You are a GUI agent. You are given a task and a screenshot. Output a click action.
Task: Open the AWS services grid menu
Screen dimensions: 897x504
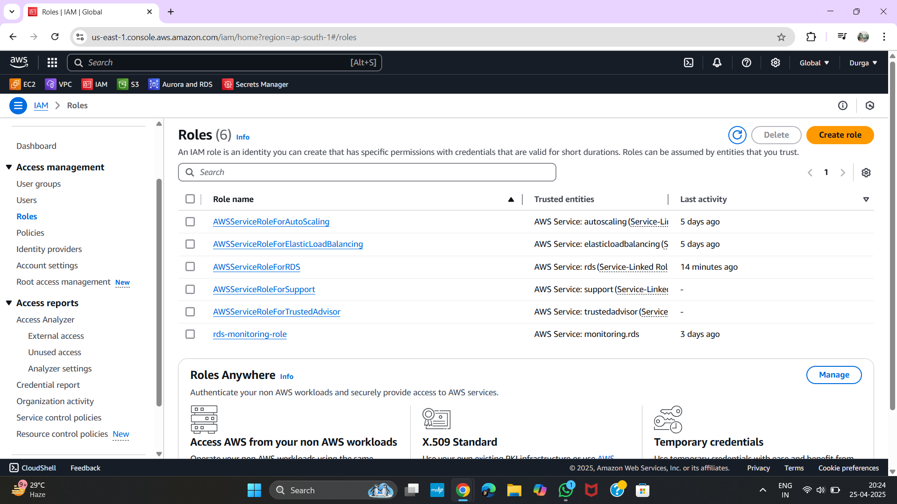pyautogui.click(x=52, y=63)
